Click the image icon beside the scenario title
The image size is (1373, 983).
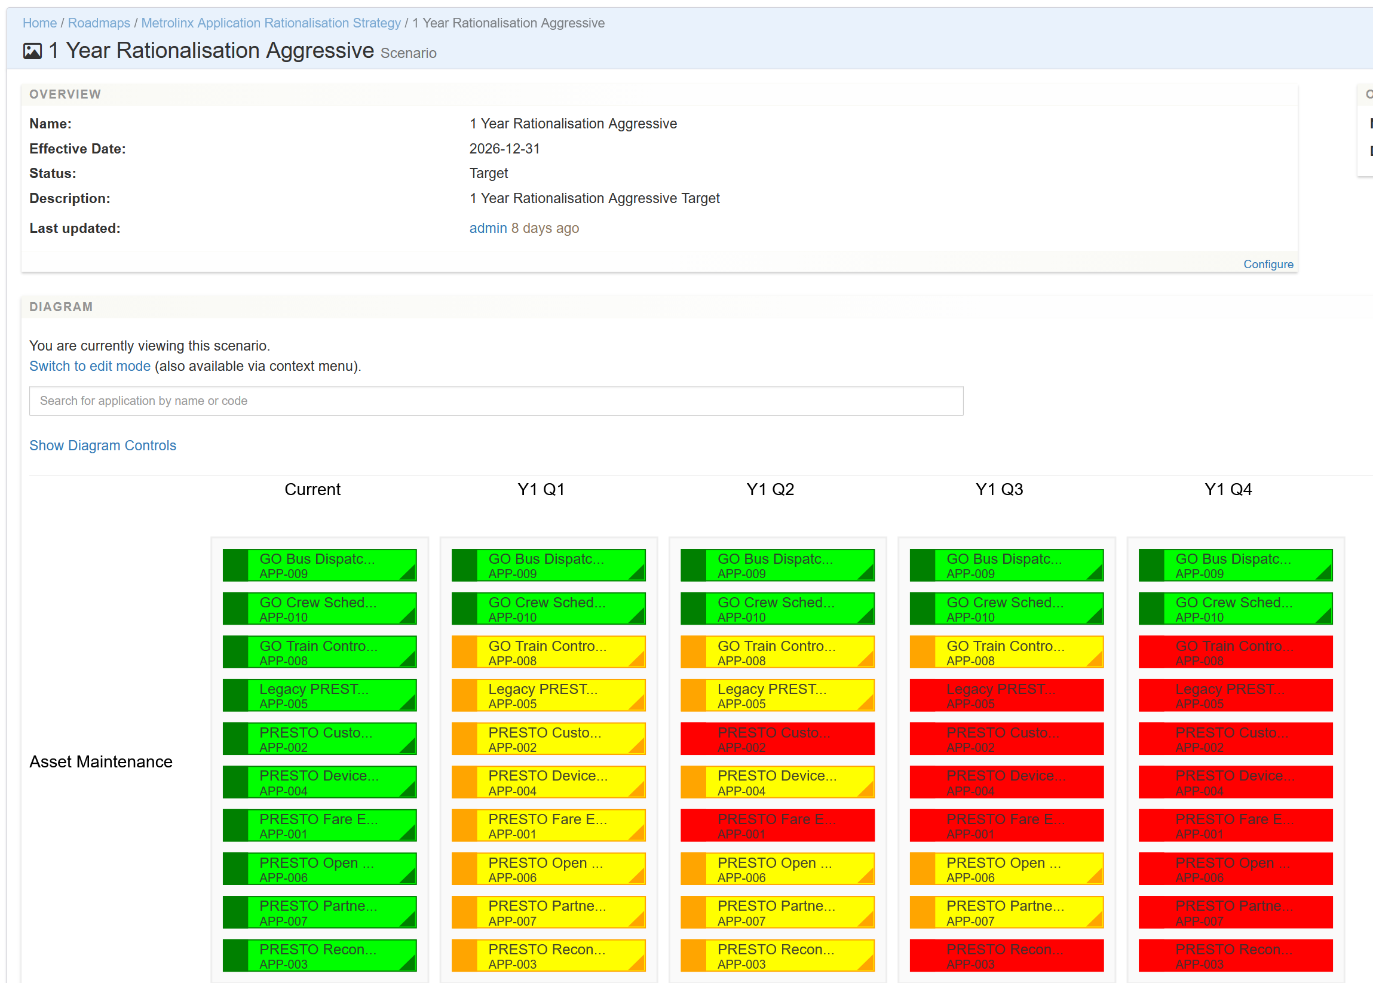pos(32,51)
